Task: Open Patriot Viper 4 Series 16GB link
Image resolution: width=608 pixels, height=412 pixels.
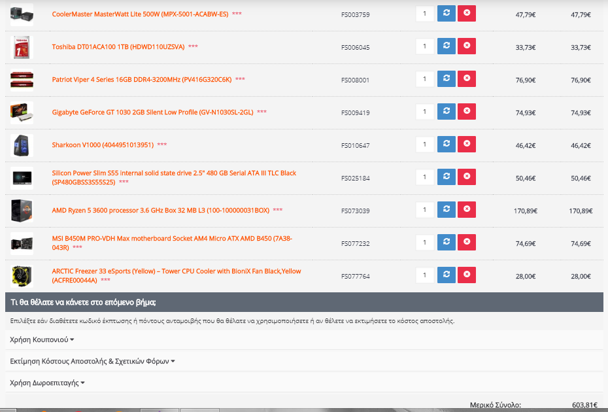Action: (x=141, y=80)
